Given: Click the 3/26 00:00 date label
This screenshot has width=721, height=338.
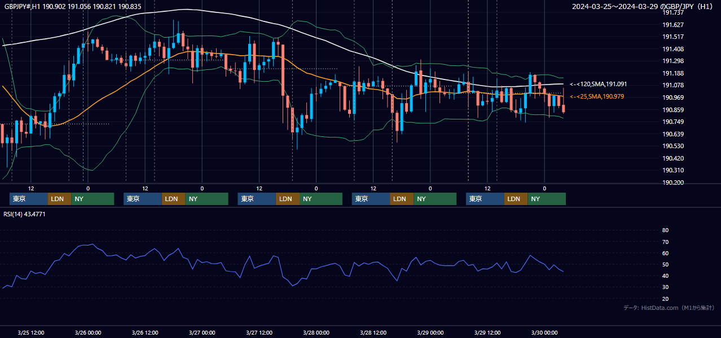Looking at the screenshot, I should [x=88, y=332].
